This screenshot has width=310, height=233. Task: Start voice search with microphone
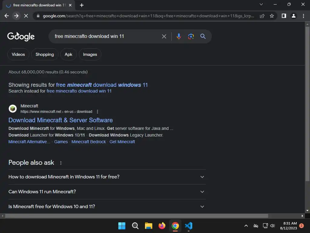[x=179, y=36]
